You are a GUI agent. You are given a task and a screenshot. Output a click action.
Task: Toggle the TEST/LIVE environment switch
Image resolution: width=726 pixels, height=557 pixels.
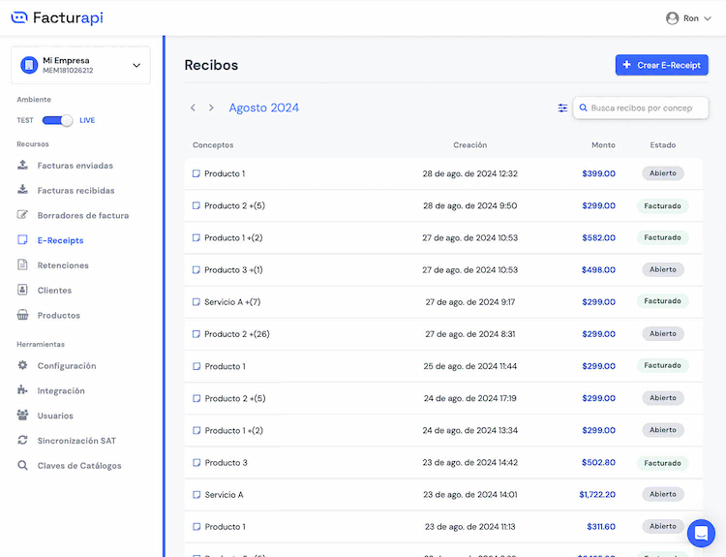point(58,120)
